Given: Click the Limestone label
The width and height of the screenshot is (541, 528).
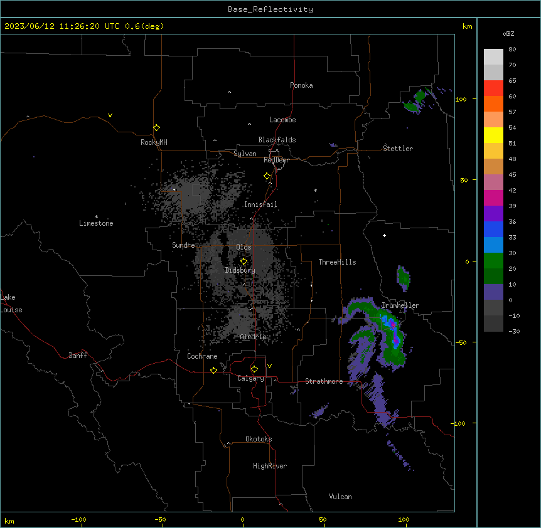Looking at the screenshot, I should pos(96,223).
